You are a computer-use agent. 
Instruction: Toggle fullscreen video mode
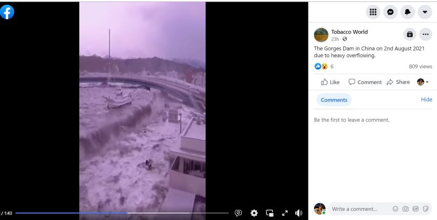pos(285,213)
